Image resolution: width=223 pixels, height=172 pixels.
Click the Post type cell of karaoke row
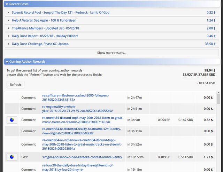click(x=24, y=157)
